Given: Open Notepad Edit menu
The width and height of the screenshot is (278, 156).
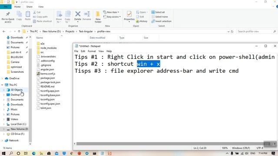Looking at the screenshot, I should coord(83,51).
